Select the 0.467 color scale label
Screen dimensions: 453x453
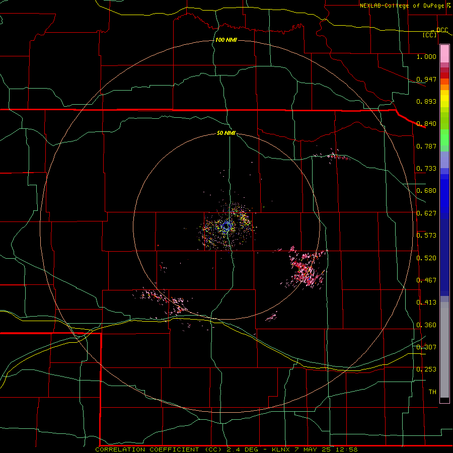point(426,280)
